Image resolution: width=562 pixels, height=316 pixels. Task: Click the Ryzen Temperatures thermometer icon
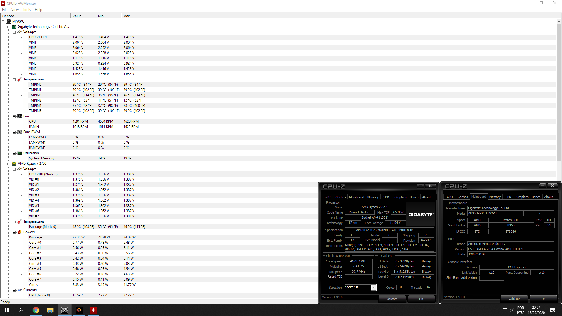click(20, 221)
